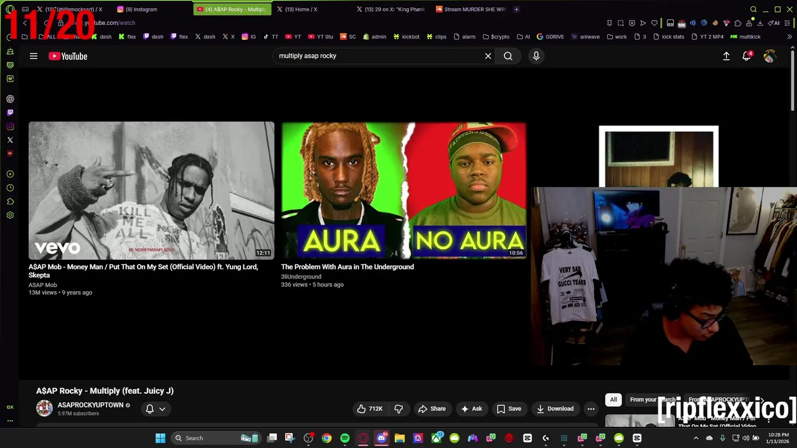Open the YouTube hamburger guide menu
The height and width of the screenshot is (448, 797).
tap(34, 56)
